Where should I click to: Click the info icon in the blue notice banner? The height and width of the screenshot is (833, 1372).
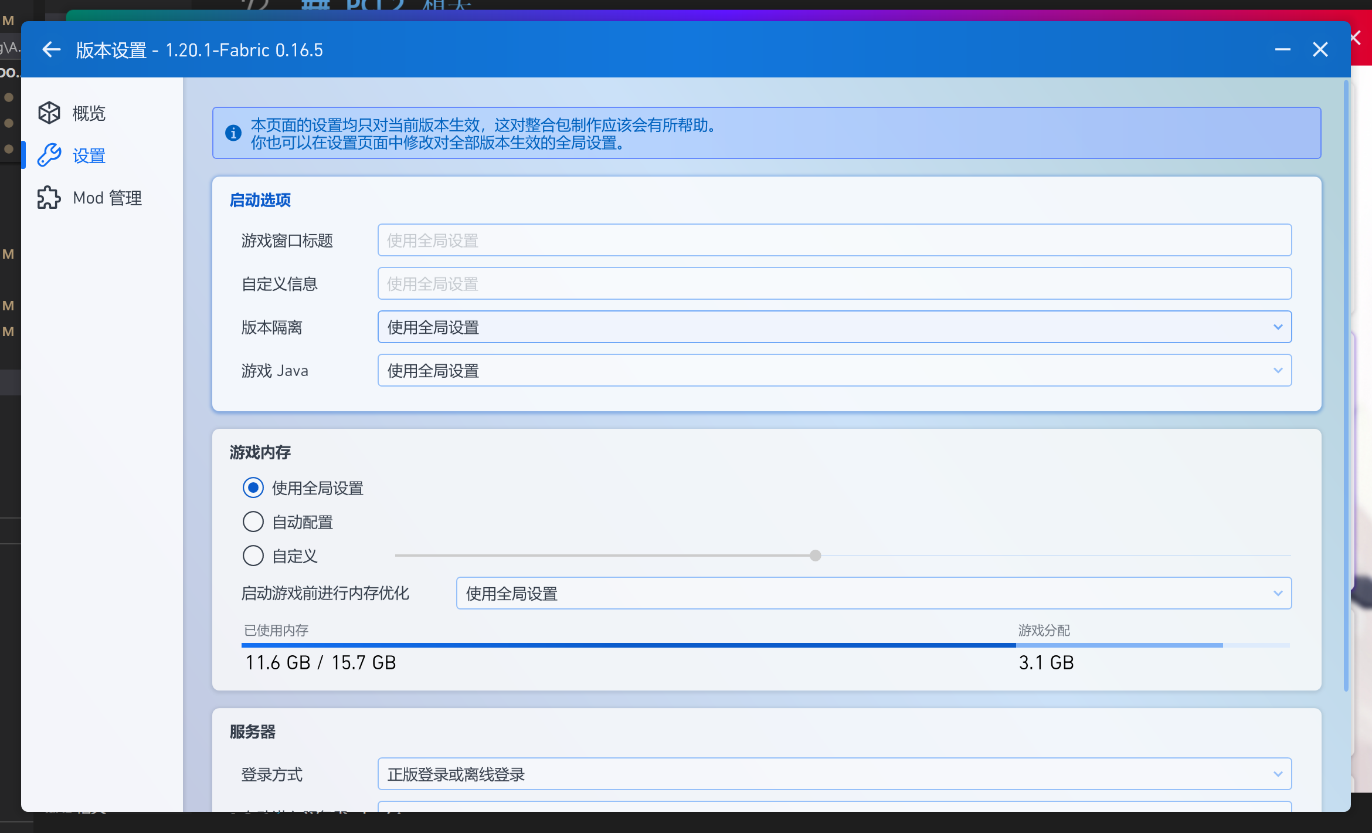click(233, 133)
